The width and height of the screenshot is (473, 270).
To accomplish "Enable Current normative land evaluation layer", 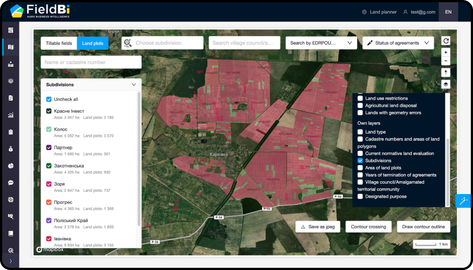I will click(360, 153).
